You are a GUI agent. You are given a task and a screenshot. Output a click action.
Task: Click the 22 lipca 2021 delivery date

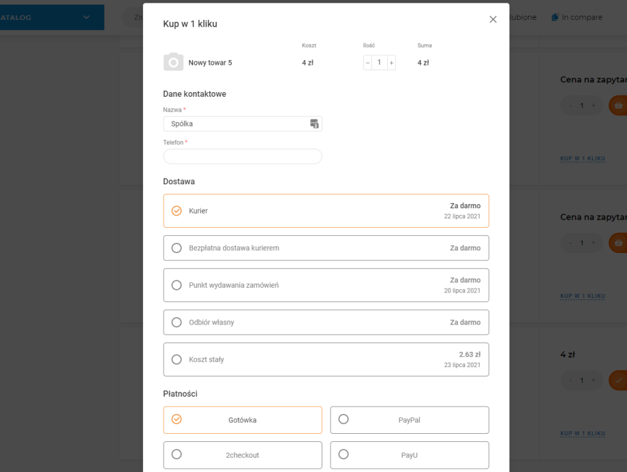point(462,216)
